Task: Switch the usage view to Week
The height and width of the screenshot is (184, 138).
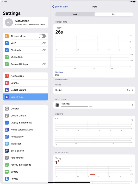Action: [75, 14]
